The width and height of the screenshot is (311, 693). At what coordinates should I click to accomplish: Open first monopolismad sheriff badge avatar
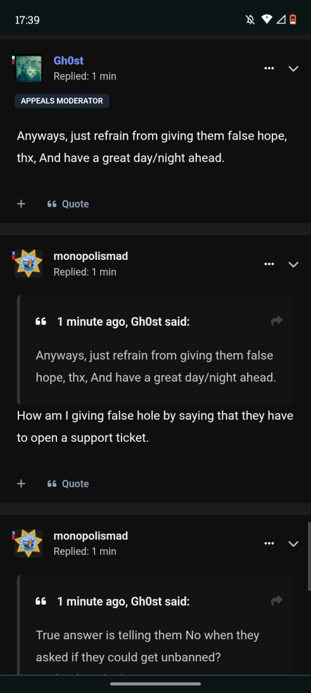coord(28,264)
